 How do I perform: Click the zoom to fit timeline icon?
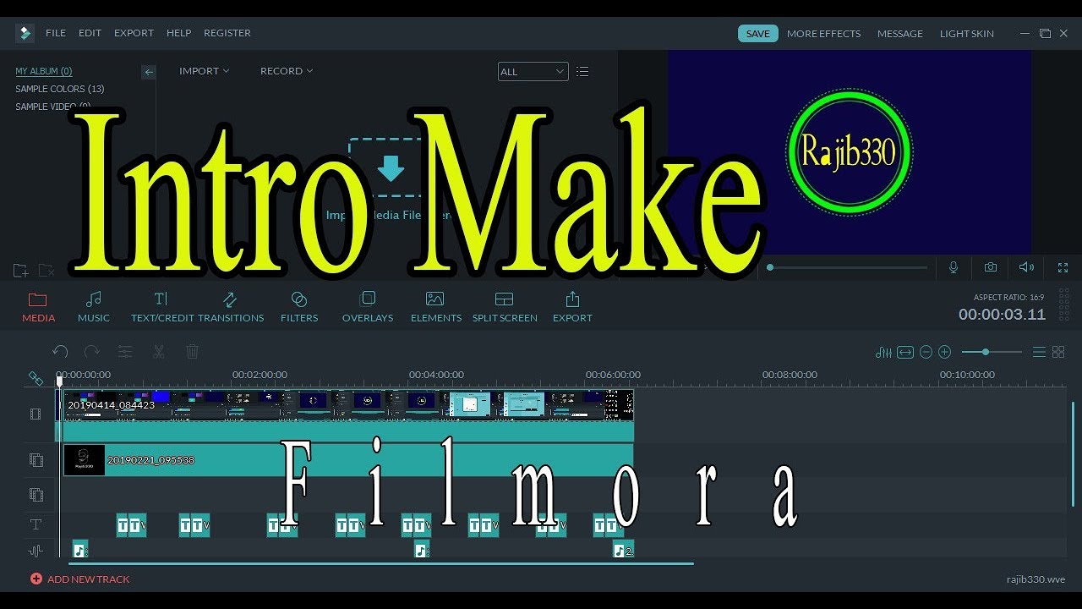(x=905, y=352)
